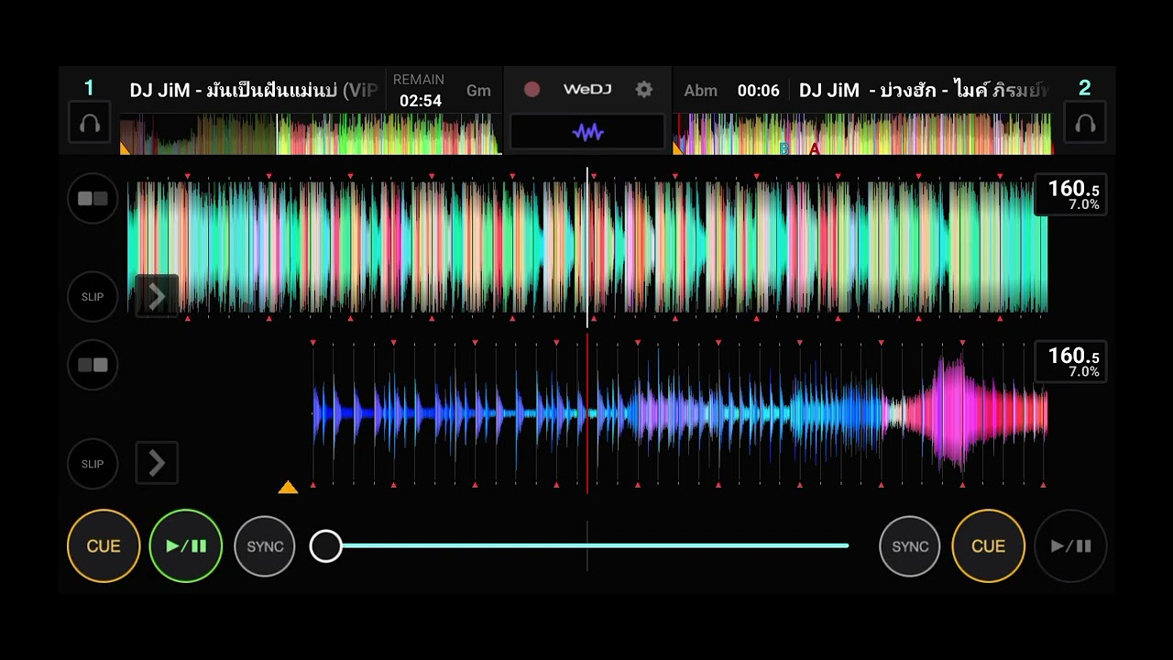Enable SLIP mode on deck 1
The image size is (1173, 660).
(93, 297)
